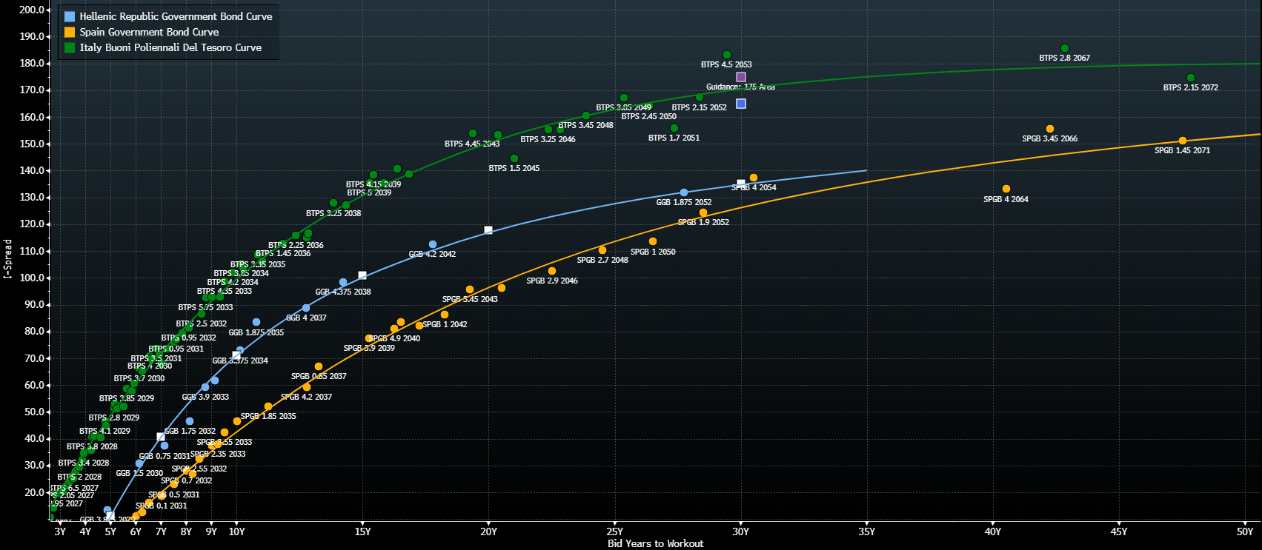This screenshot has width=1262, height=550.
Task: Click the GGB 1.875 2035 blue data point
Action: (256, 322)
